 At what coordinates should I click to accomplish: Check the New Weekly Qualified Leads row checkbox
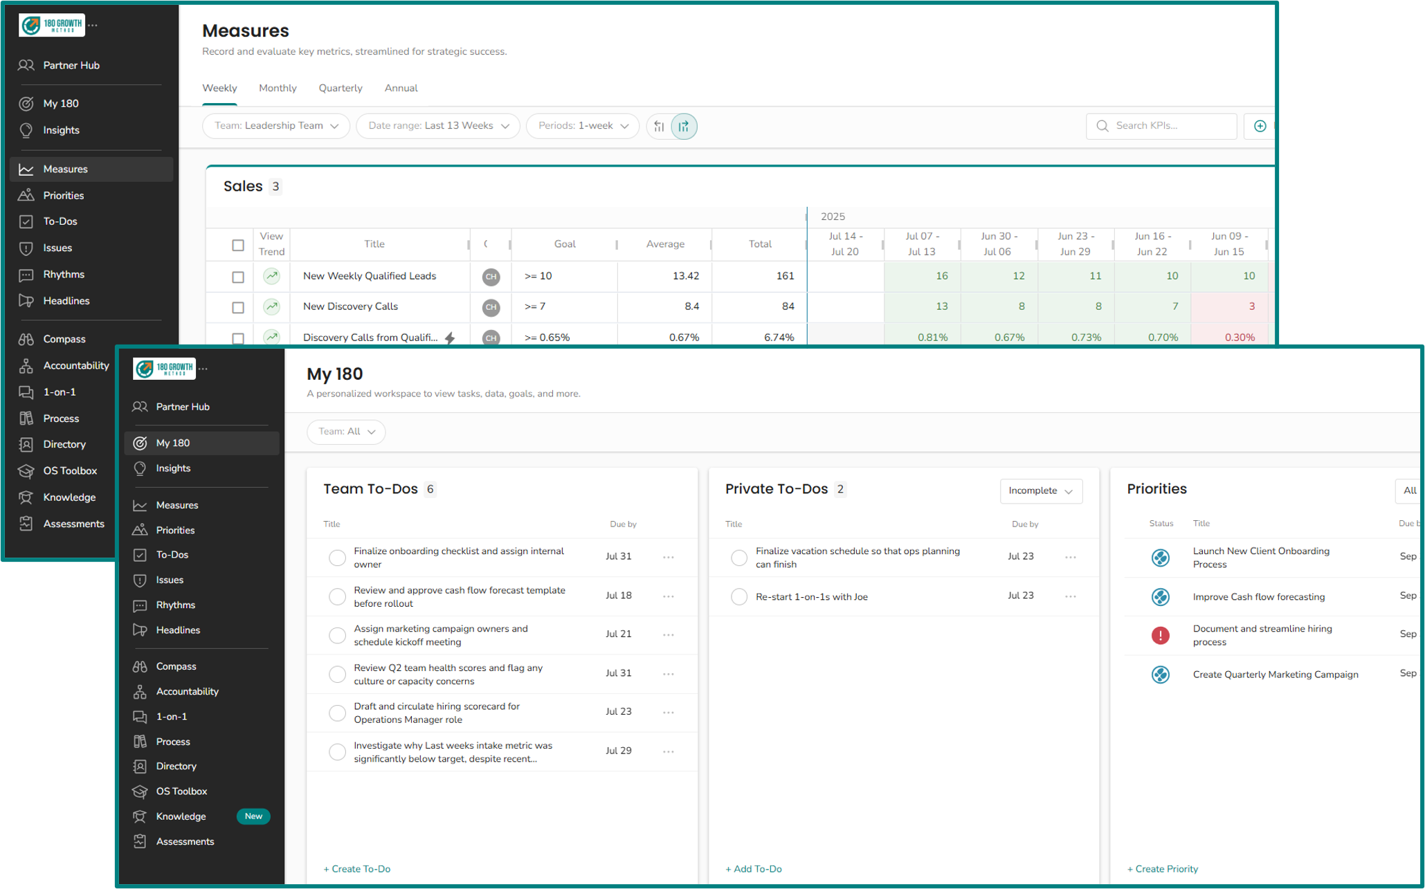tap(238, 277)
